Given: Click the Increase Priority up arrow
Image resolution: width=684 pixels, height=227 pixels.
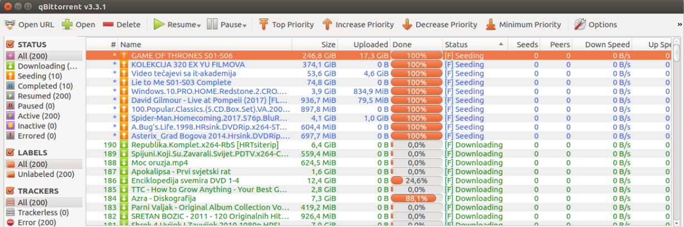Looking at the screenshot, I should (x=328, y=24).
